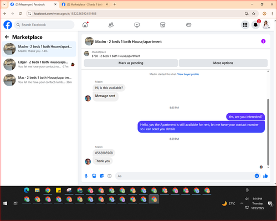Click the chat scrollbar thumb
This screenshot has height=221, width=277.
tap(268, 132)
